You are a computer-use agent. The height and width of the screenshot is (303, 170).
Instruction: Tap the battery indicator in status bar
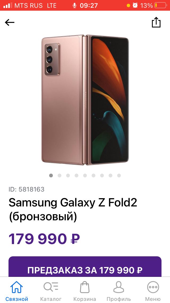click(x=160, y=5)
